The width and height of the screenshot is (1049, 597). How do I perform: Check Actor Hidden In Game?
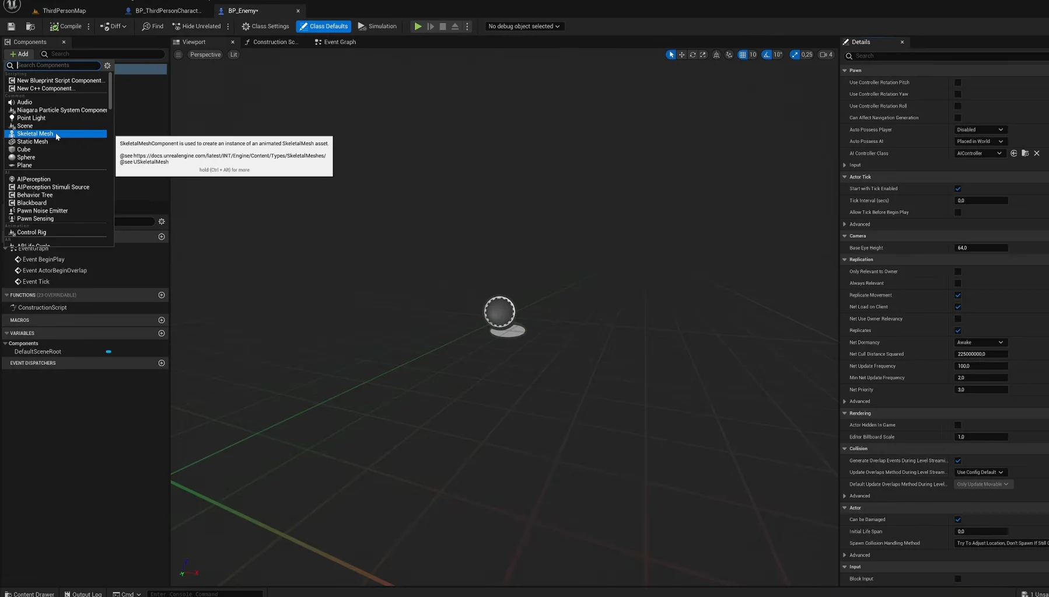click(x=957, y=425)
